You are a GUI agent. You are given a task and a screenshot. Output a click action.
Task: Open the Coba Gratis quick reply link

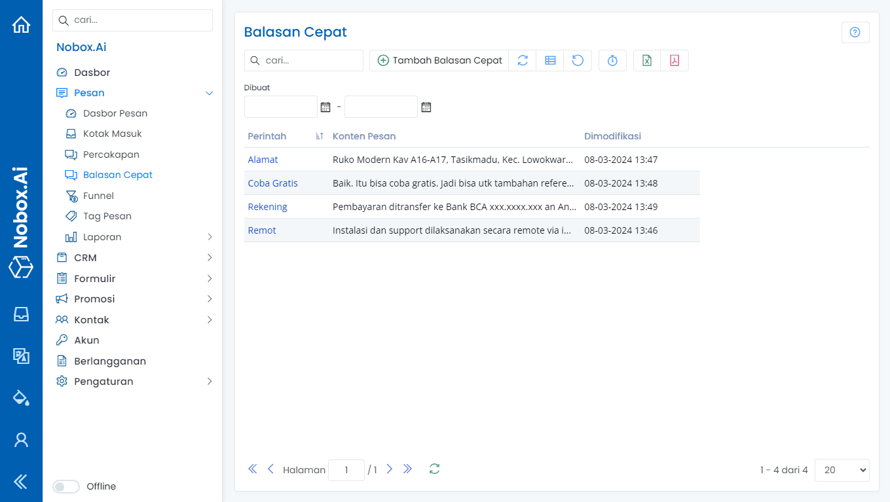(272, 183)
